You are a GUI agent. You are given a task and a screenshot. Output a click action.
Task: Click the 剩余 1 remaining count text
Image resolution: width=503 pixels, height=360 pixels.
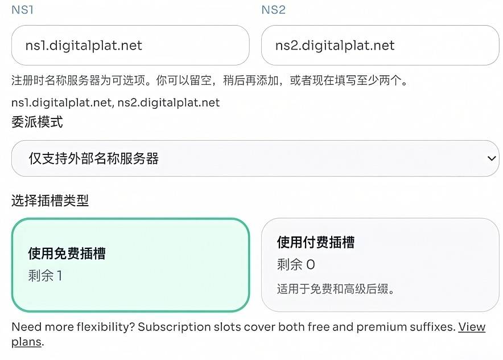(45, 276)
